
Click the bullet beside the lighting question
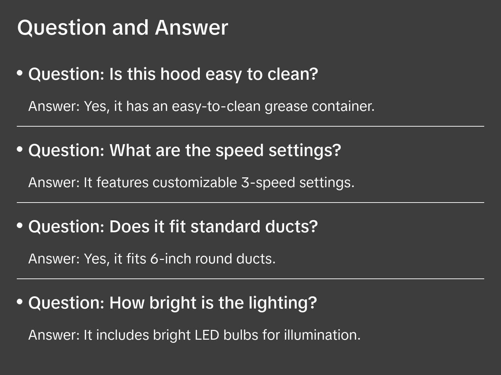click(20, 302)
